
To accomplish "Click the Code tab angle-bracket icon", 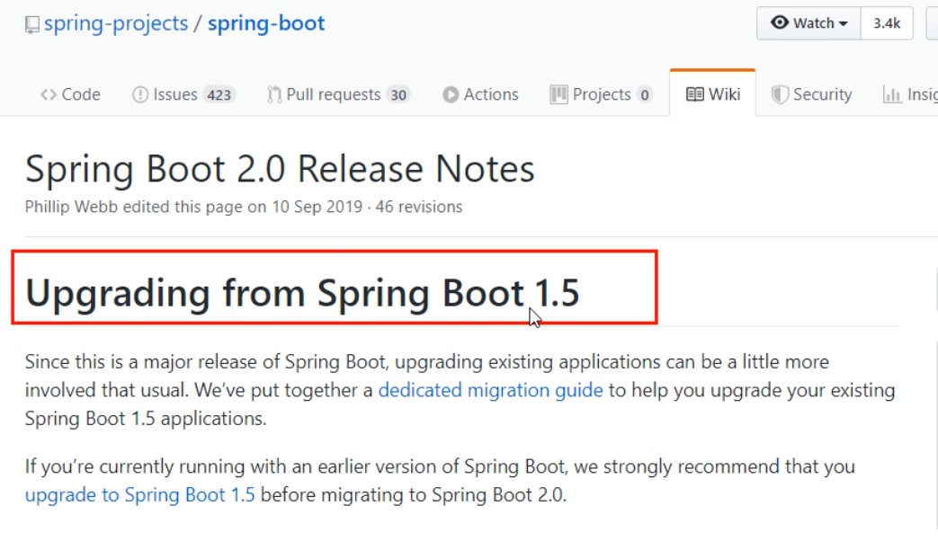I will tap(49, 94).
